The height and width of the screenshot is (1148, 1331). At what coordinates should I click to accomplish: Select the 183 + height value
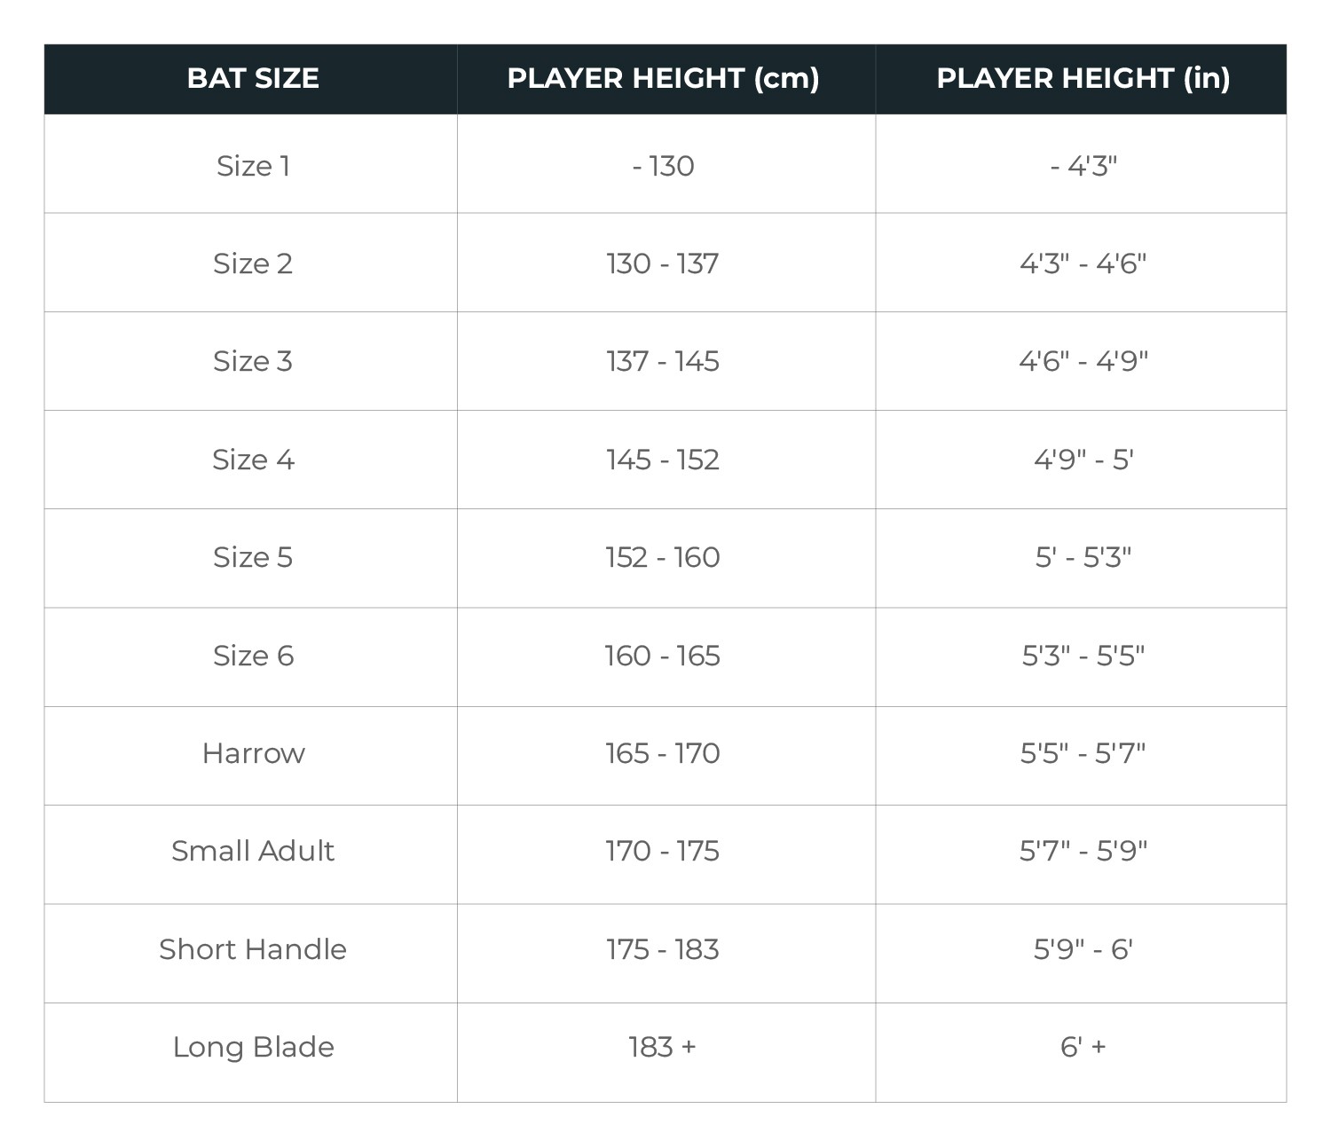click(x=663, y=1047)
